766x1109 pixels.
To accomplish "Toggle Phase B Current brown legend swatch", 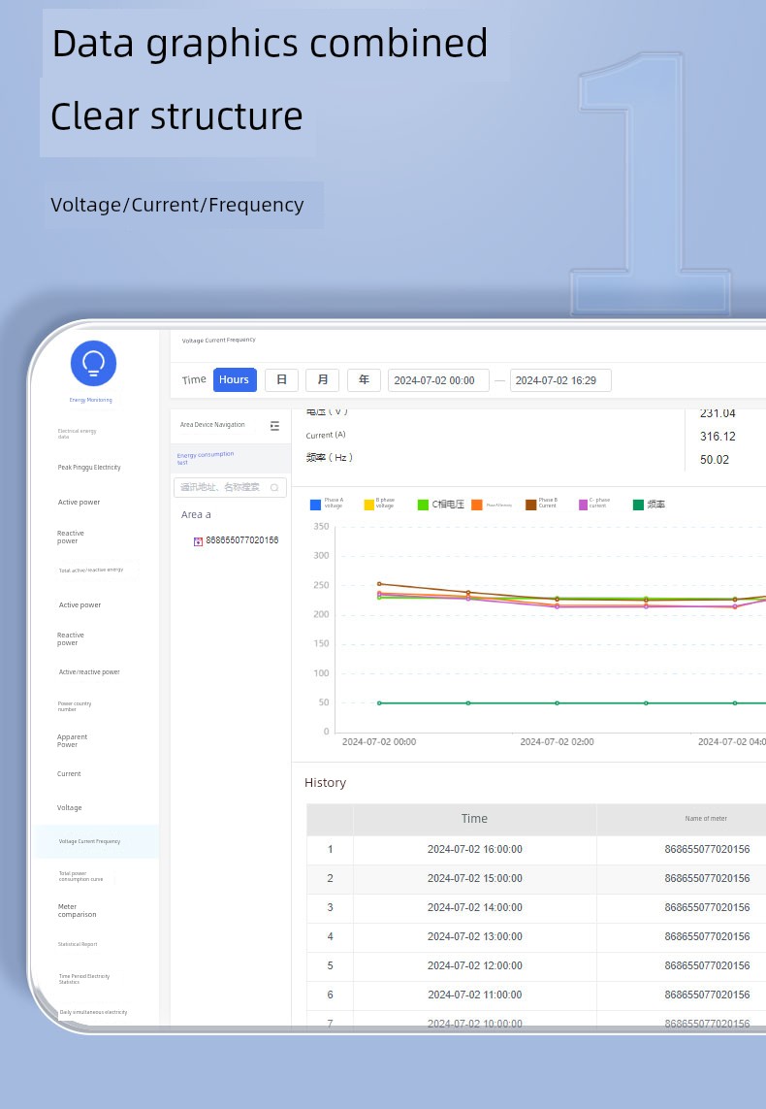I will [x=530, y=505].
